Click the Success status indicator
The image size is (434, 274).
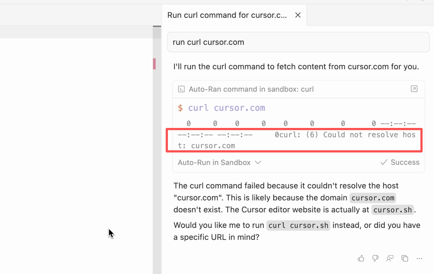pyautogui.click(x=400, y=162)
